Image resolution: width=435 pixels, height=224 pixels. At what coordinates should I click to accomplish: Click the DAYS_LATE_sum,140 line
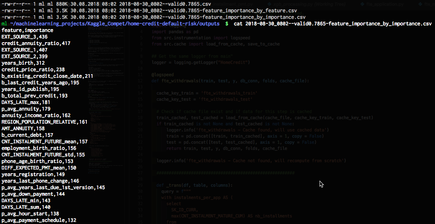(x=26, y=207)
